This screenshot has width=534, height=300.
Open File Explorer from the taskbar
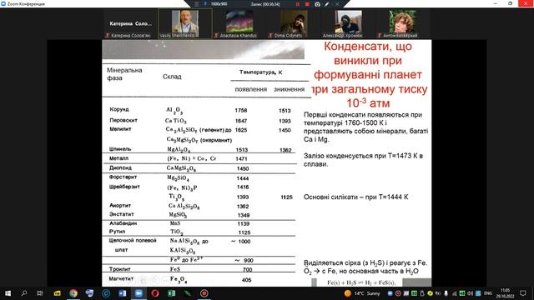coord(57,293)
